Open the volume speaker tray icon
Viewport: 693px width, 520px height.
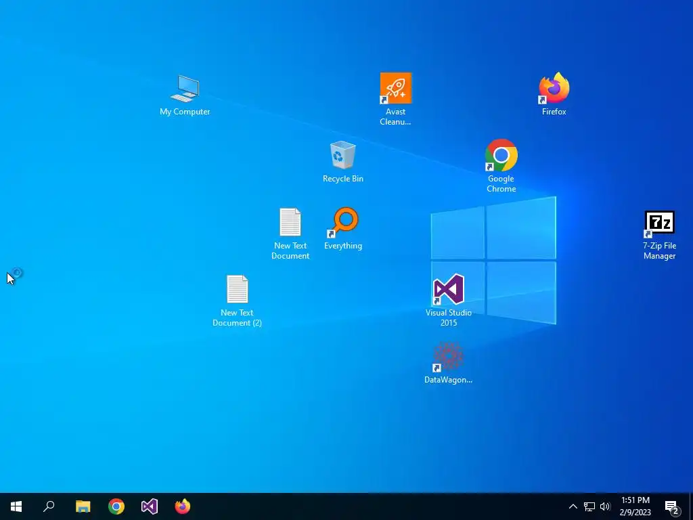coord(605,506)
